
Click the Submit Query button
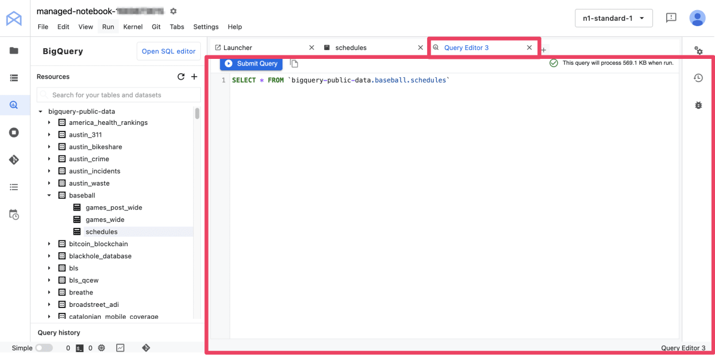251,64
